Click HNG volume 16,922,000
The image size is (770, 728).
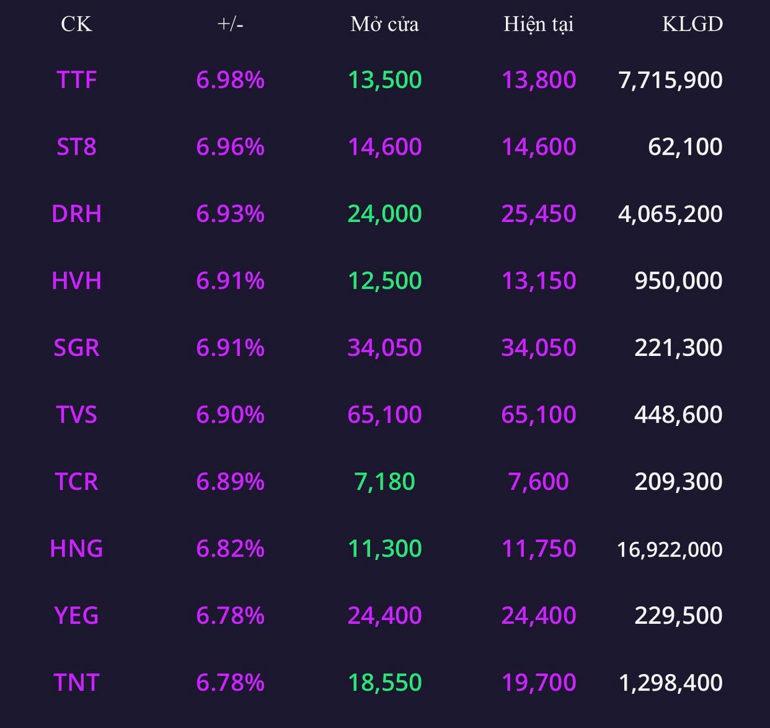point(670,549)
